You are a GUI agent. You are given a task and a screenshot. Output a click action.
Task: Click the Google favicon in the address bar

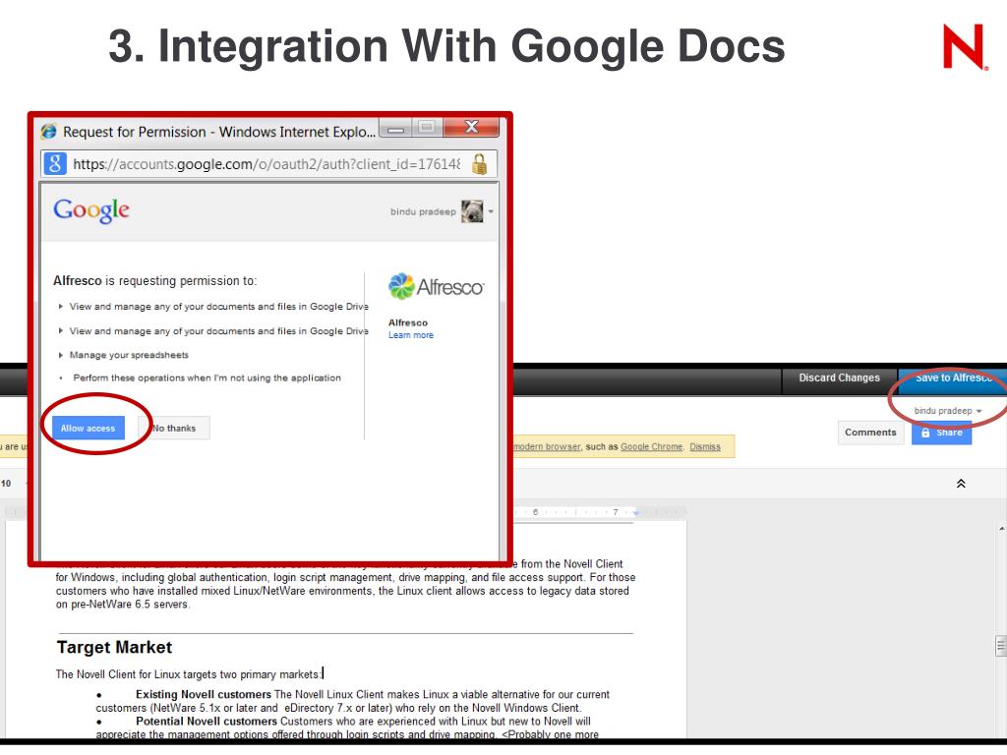(55, 164)
